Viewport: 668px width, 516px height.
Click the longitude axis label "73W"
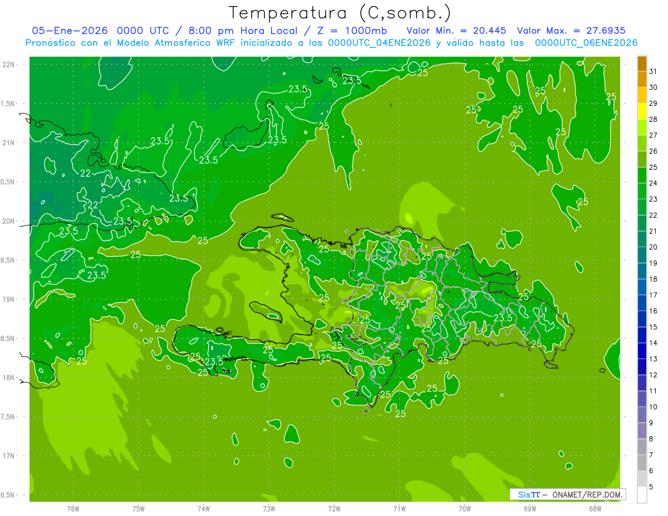(269, 509)
